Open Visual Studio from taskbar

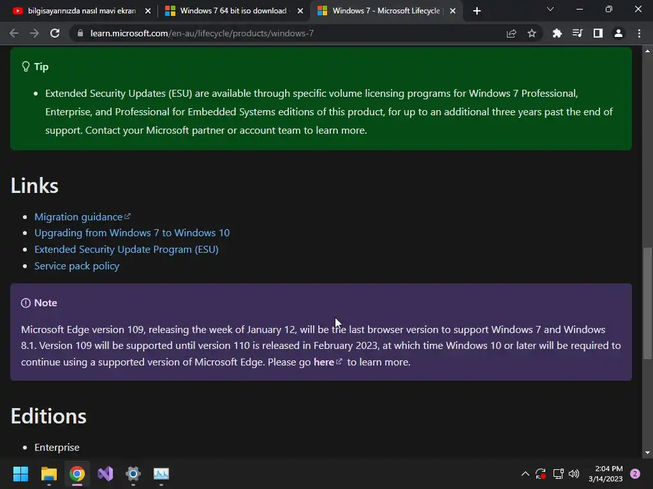click(105, 474)
